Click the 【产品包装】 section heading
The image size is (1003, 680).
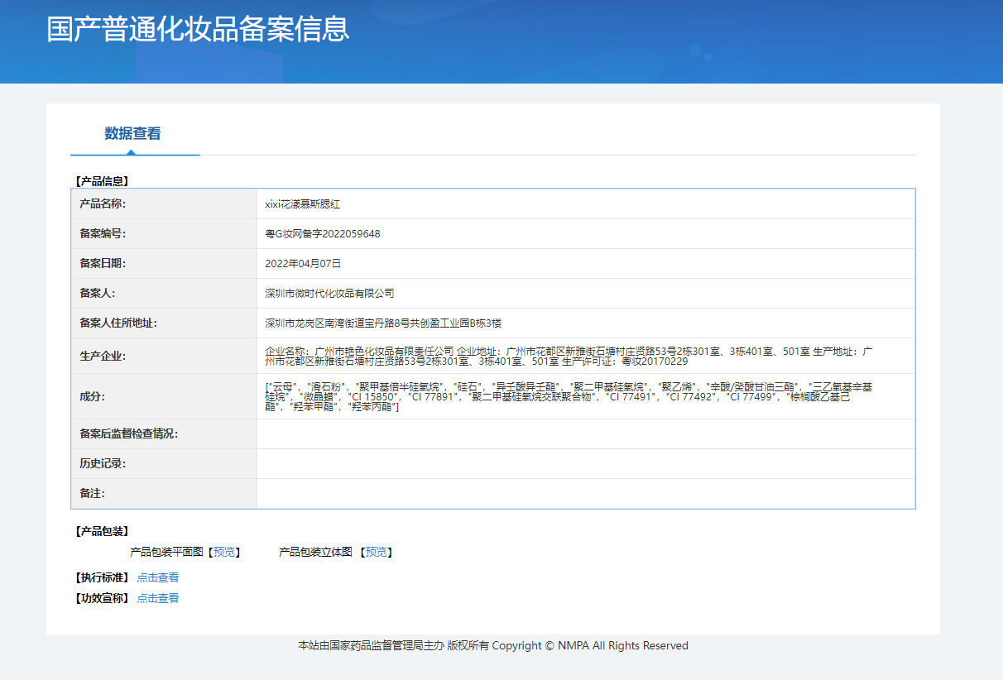tap(102, 531)
